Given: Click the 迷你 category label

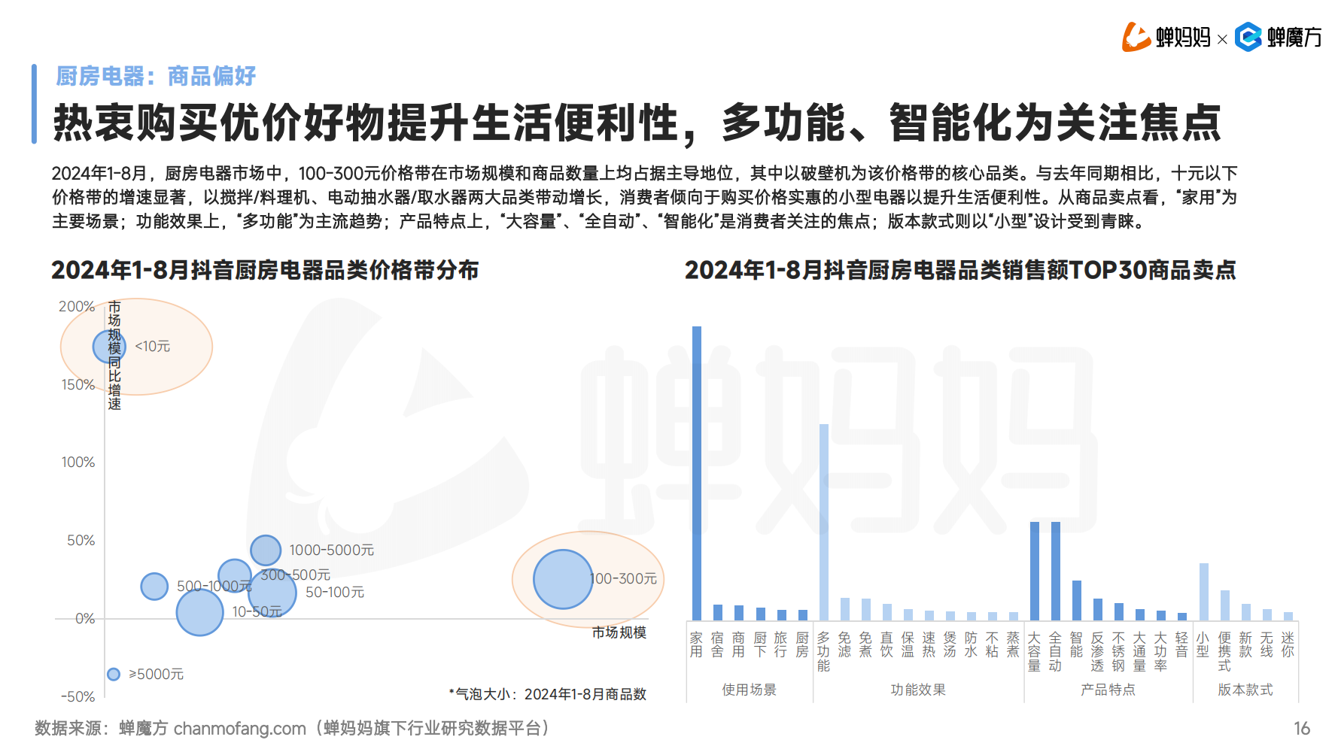Looking at the screenshot, I should pos(1288,645).
